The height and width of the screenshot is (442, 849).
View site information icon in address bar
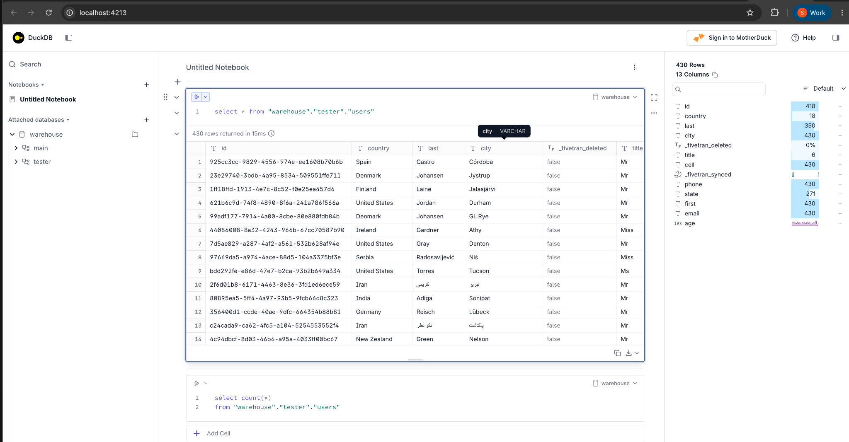[x=70, y=13]
